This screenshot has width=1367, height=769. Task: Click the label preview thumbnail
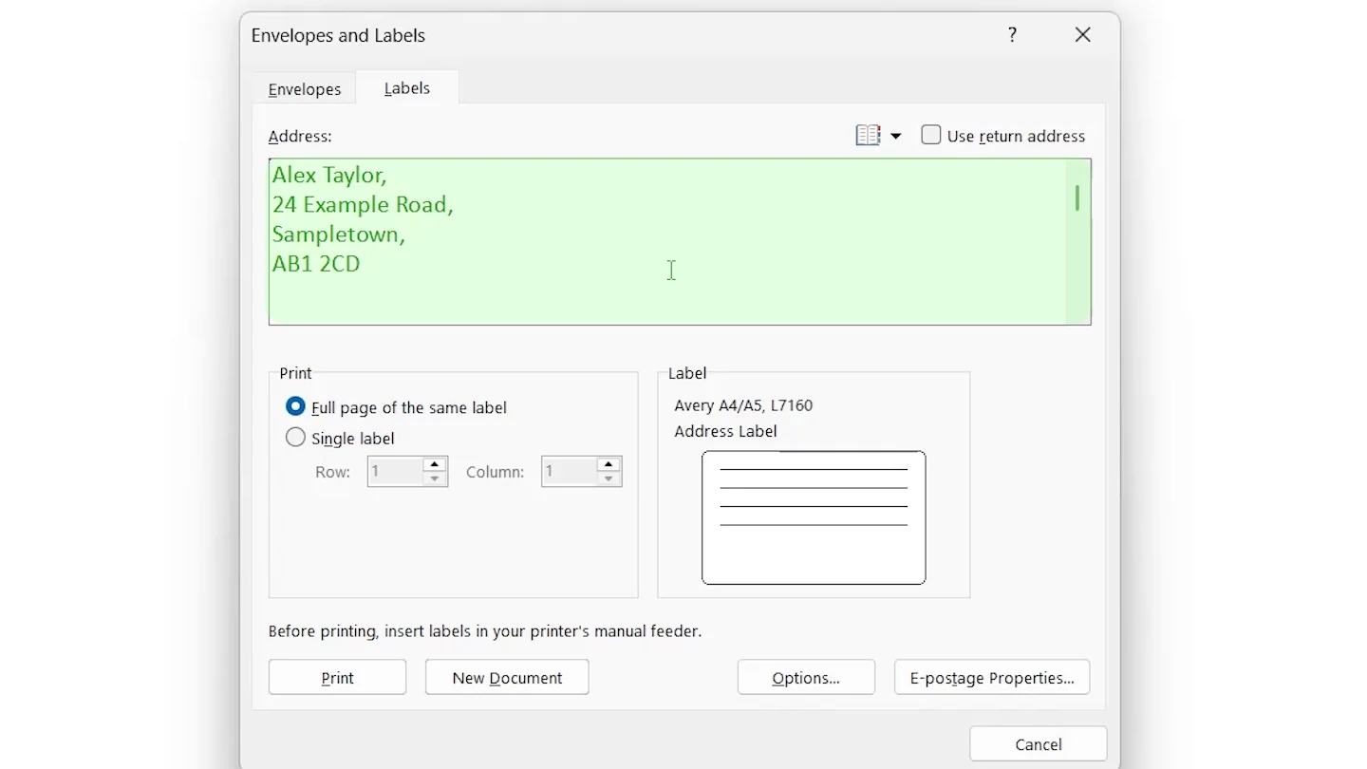click(814, 517)
